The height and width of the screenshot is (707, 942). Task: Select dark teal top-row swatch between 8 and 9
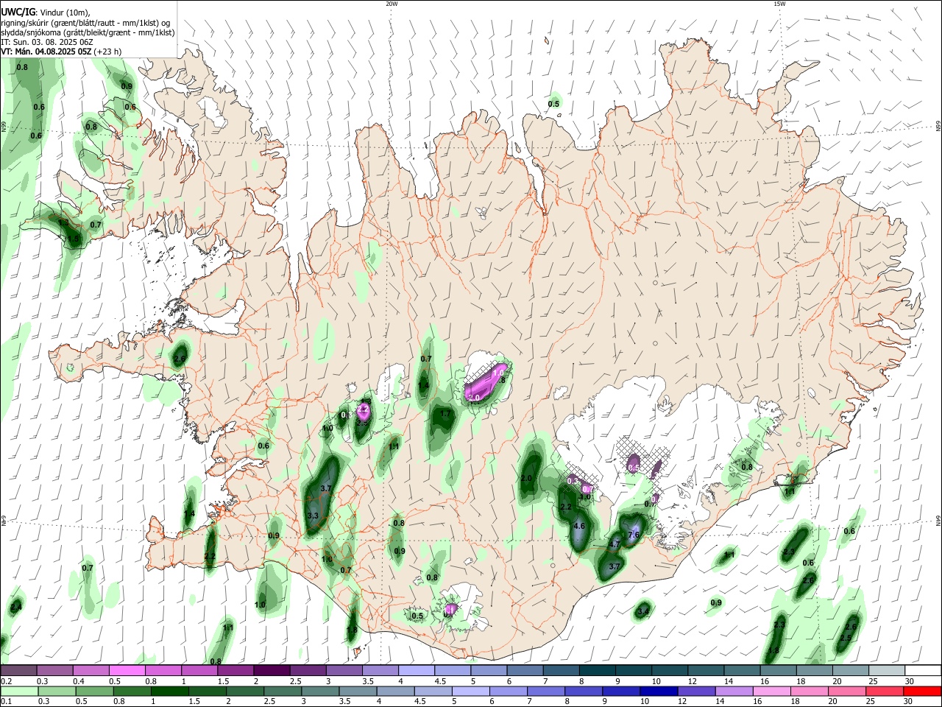597,670
